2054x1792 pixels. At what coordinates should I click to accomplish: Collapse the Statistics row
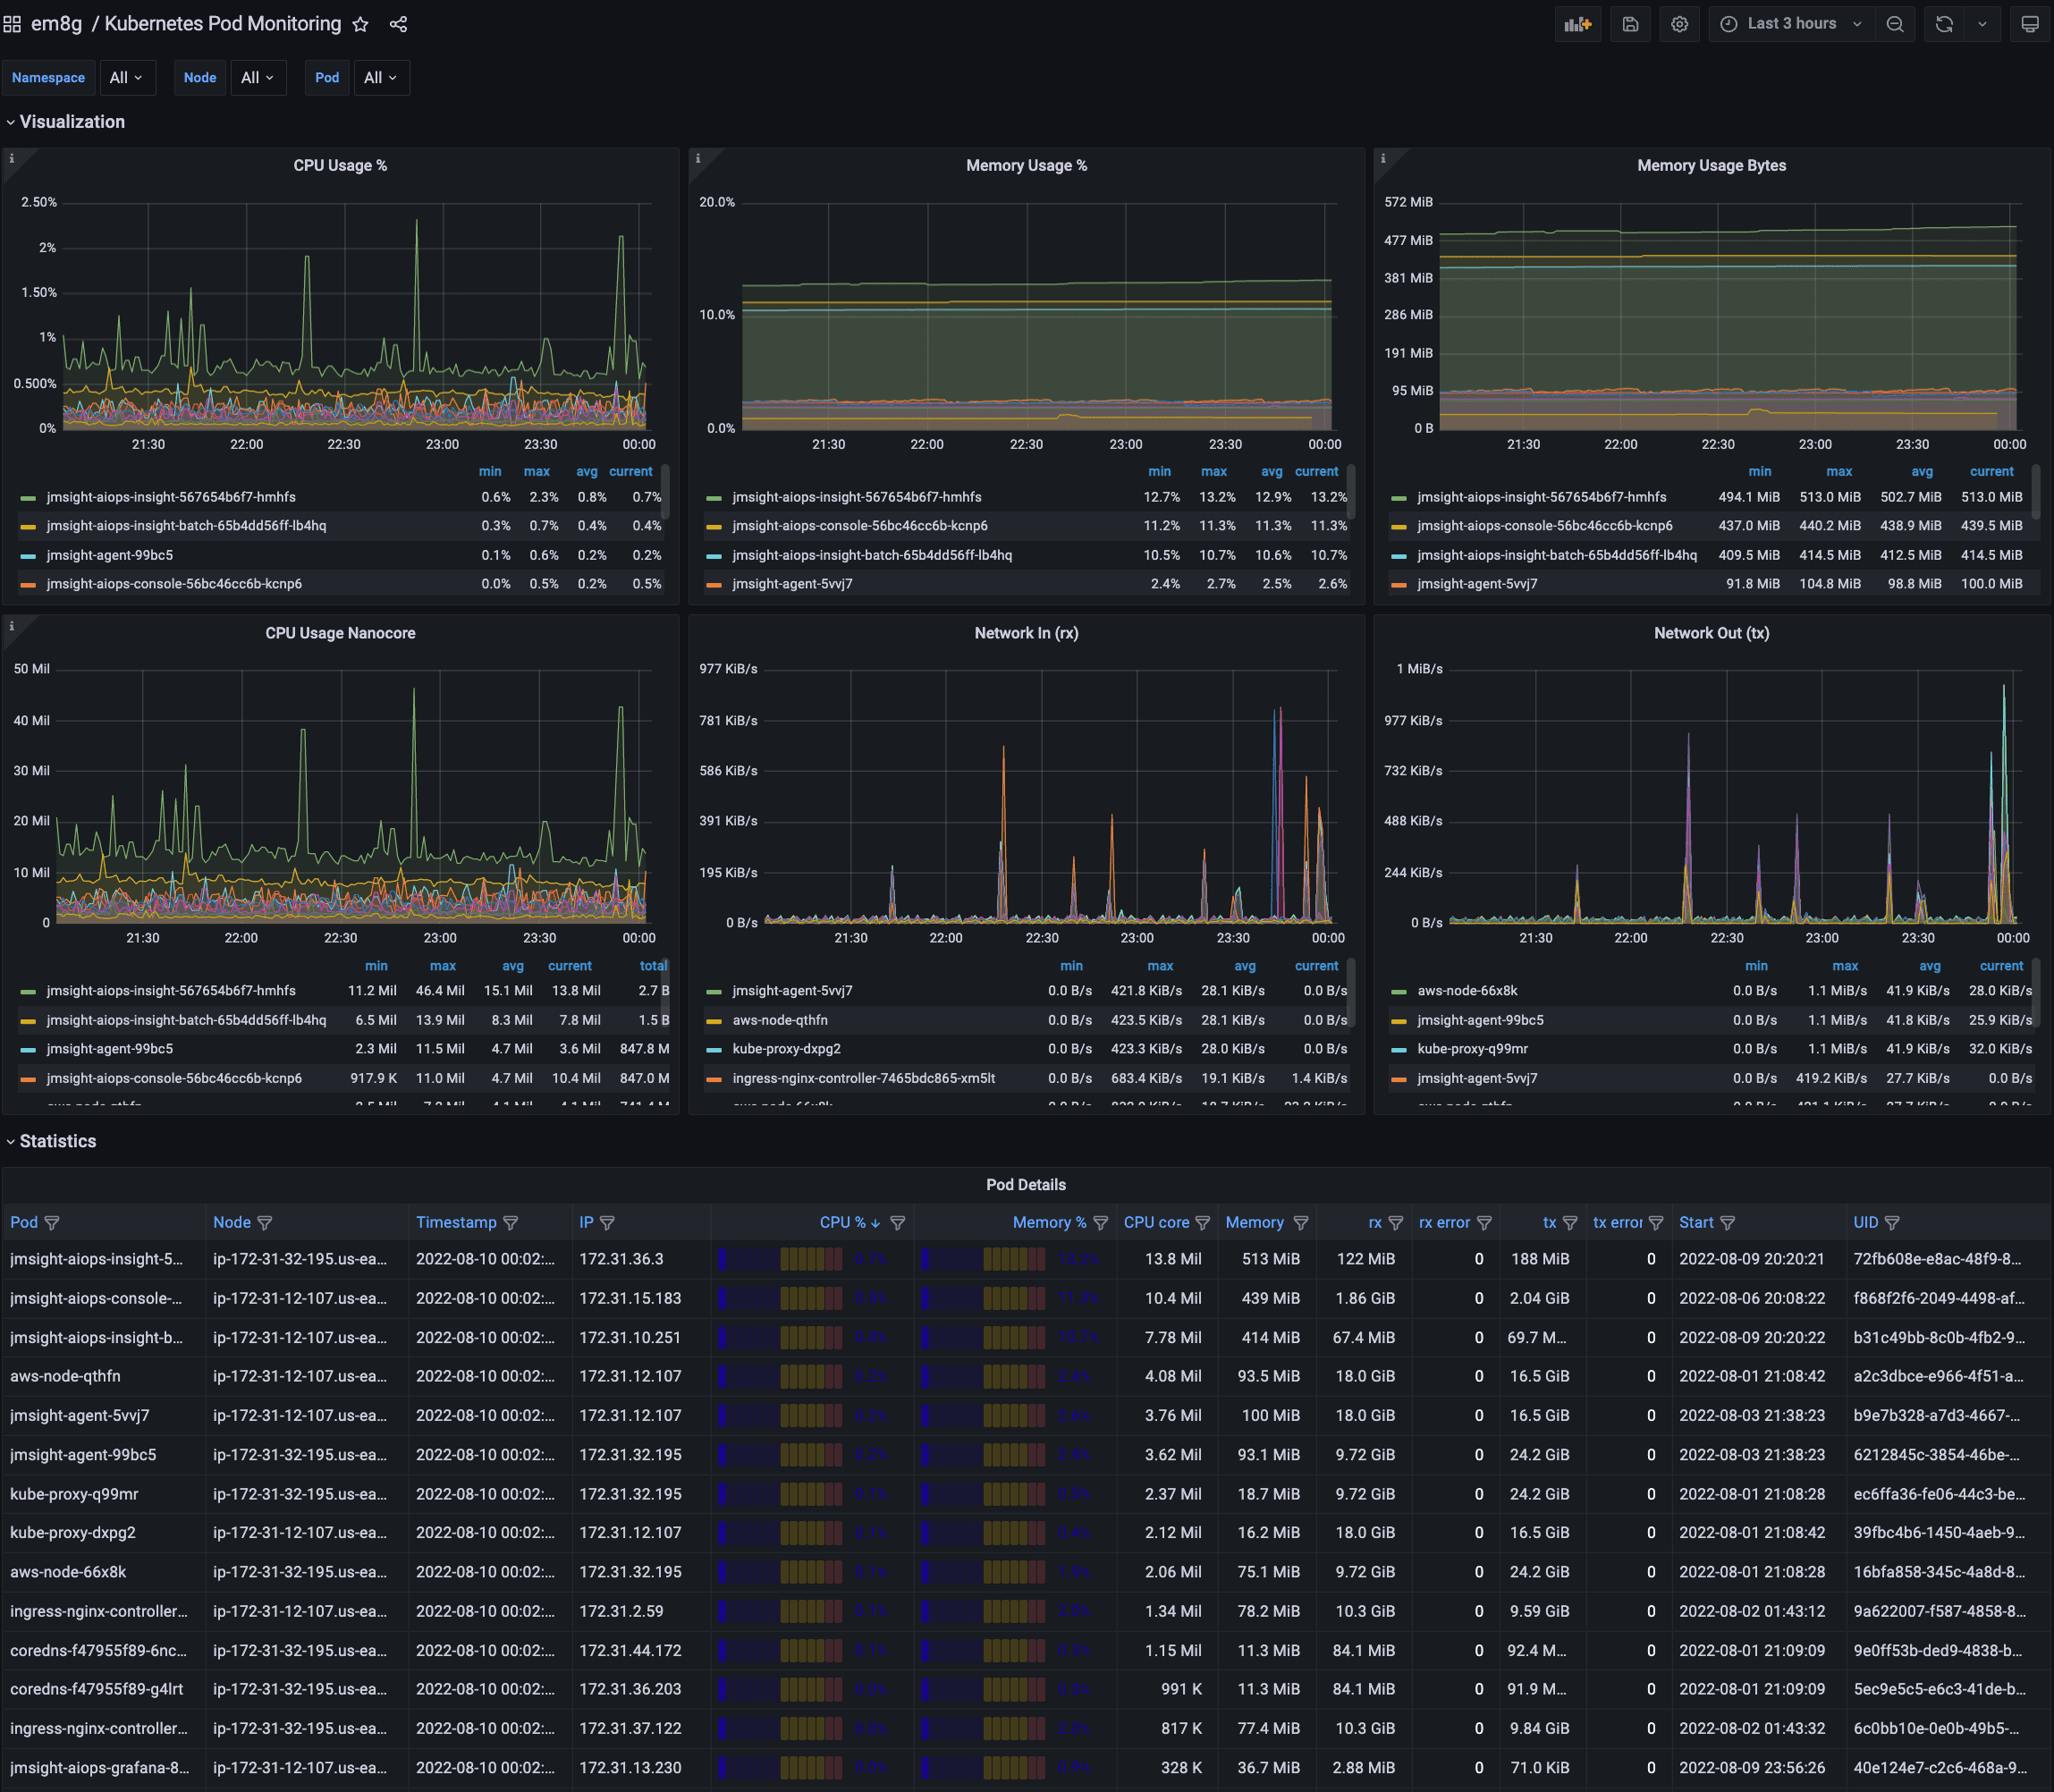[53, 1142]
